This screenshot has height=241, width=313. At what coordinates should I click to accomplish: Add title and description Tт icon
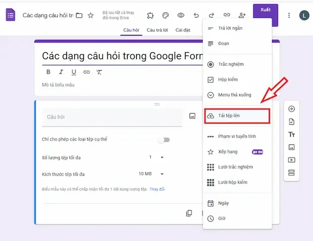point(291,135)
